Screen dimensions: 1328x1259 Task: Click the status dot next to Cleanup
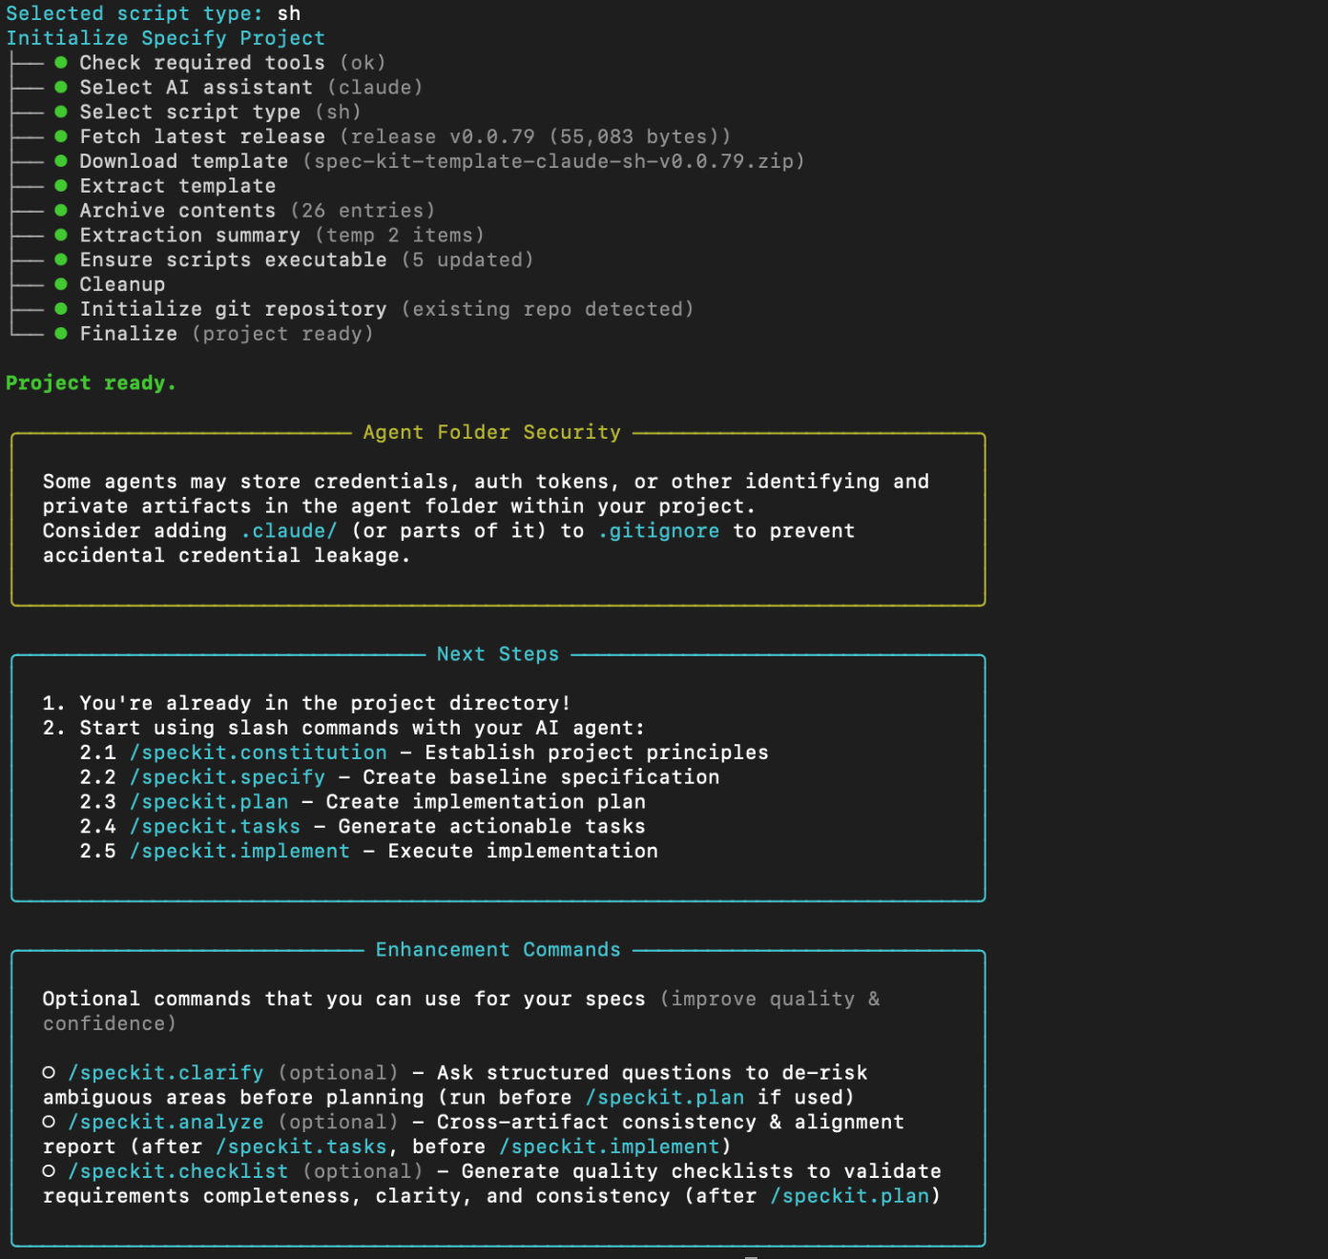[x=61, y=284]
